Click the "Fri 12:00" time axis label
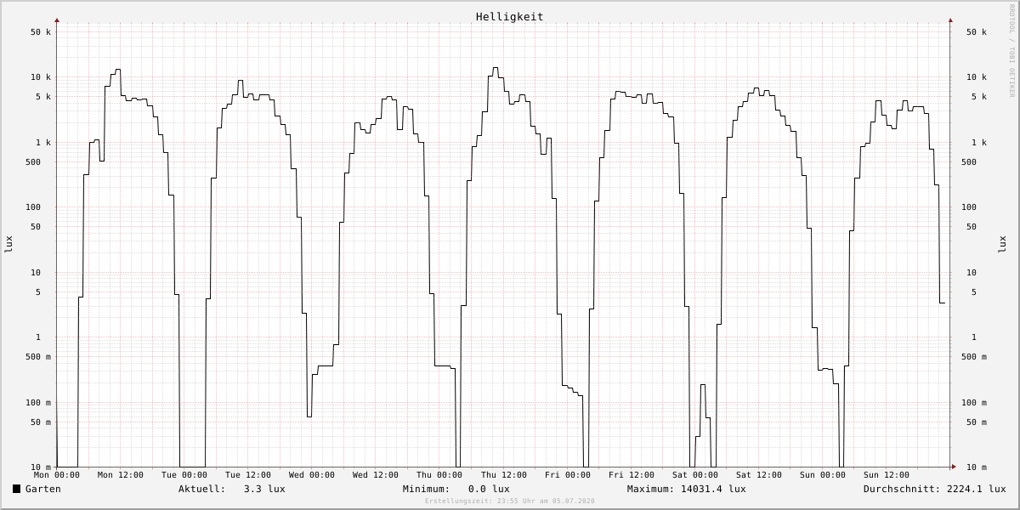Viewport: 1020px width, 510px height. click(632, 475)
